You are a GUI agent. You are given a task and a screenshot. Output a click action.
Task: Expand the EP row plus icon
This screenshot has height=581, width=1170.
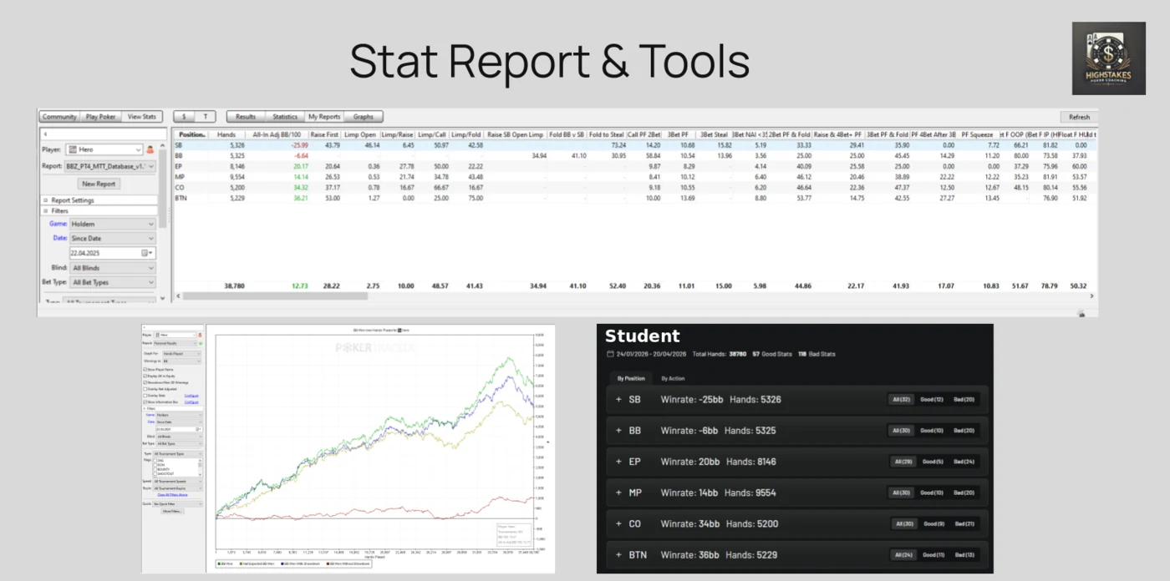(619, 462)
